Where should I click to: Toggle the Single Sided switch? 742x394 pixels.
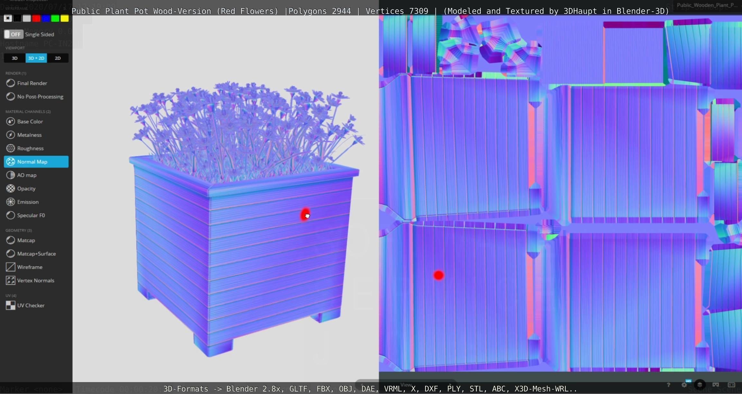[x=14, y=34]
